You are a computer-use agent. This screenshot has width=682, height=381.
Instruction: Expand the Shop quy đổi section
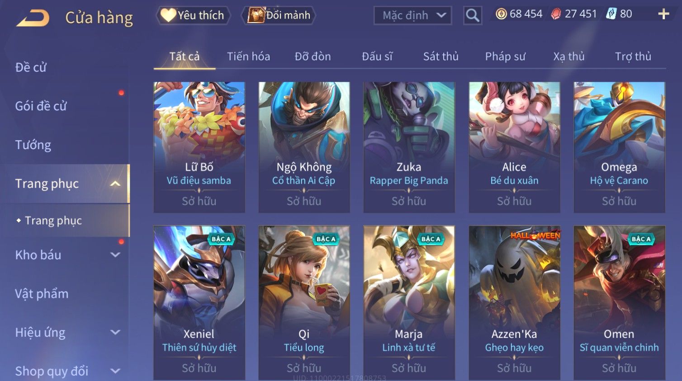pos(115,372)
